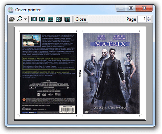Decrease page number with down arrow
162x134 pixels.
149,21
